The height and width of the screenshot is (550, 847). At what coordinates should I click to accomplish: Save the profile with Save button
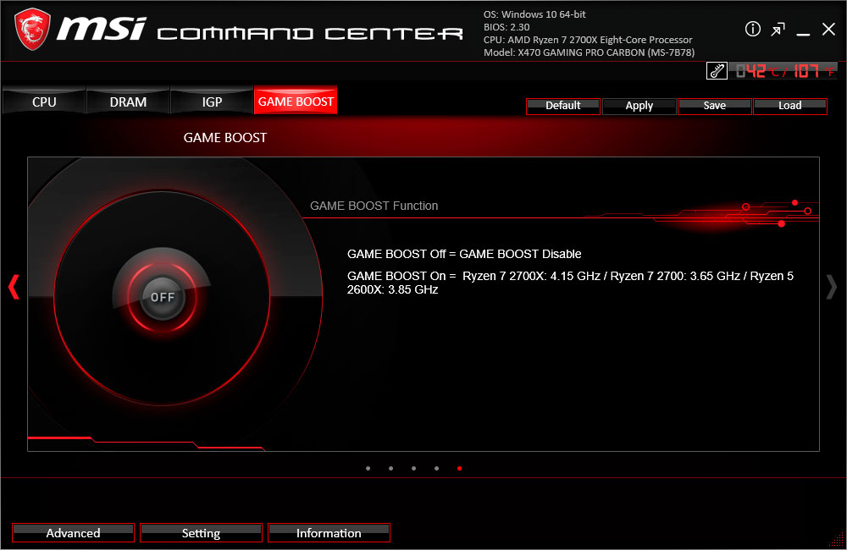714,106
